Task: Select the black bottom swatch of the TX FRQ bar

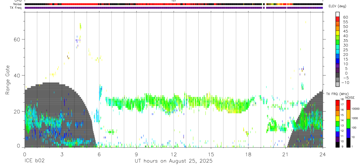Action: (338, 145)
